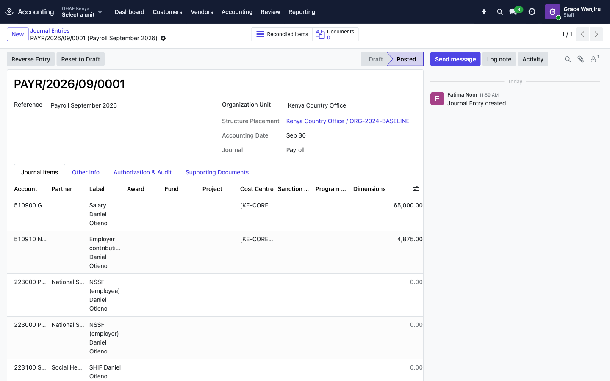Screen dimensions: 610x381
Task: Go to next record arrow
Action: tap(596, 34)
